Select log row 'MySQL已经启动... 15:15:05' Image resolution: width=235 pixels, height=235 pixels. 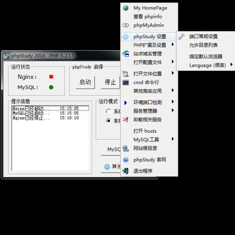click(x=51, y=113)
